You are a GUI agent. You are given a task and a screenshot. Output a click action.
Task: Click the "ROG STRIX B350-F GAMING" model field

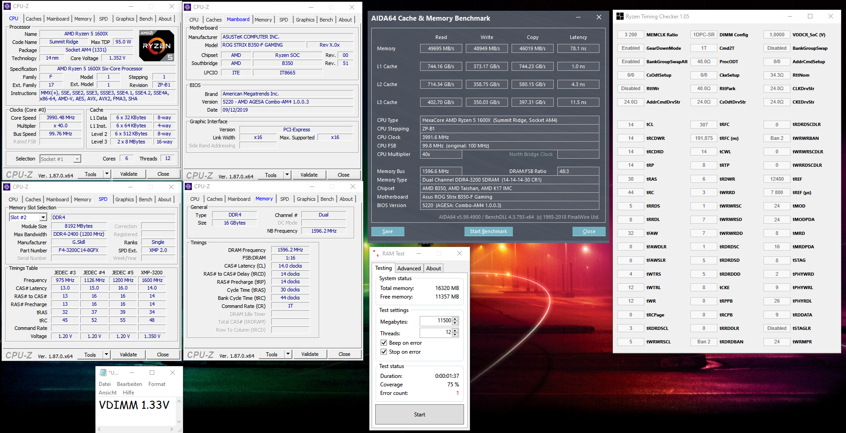263,45
